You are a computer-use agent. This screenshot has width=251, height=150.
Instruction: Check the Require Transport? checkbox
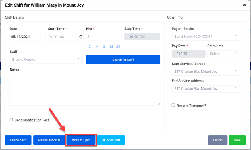tap(174, 106)
